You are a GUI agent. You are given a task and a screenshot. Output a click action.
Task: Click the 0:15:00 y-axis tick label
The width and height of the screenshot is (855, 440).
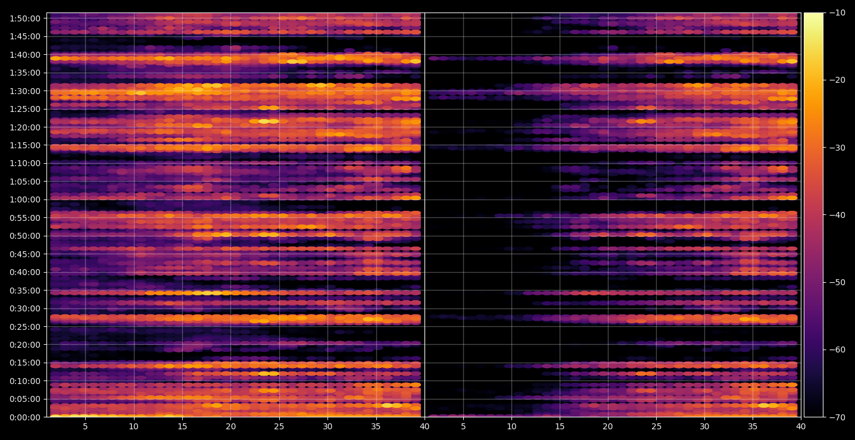tap(25, 363)
